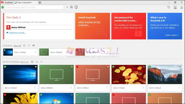Unfavorite recent session demo-09@ad via star
Screen dimensions: 185x104
(108, 67)
